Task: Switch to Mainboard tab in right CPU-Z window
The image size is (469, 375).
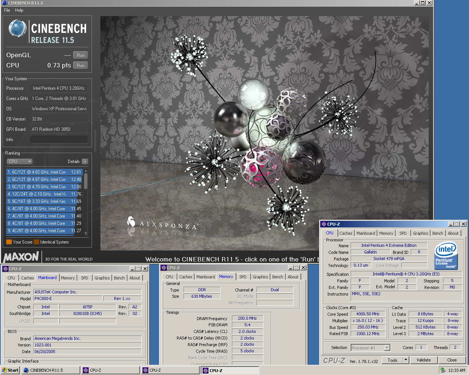Action: 366,233
